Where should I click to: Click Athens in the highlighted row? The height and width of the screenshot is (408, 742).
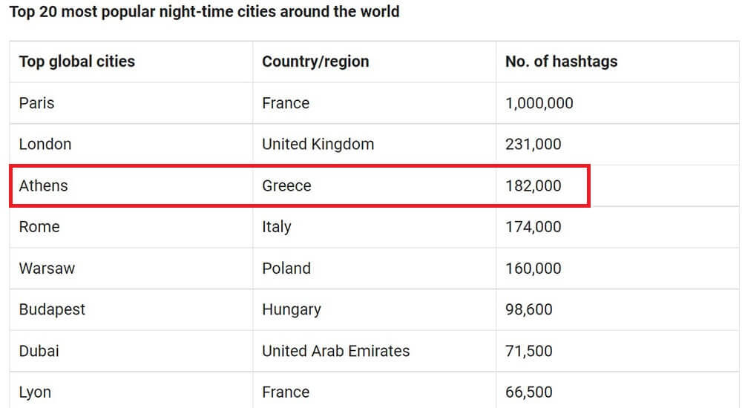(x=43, y=185)
